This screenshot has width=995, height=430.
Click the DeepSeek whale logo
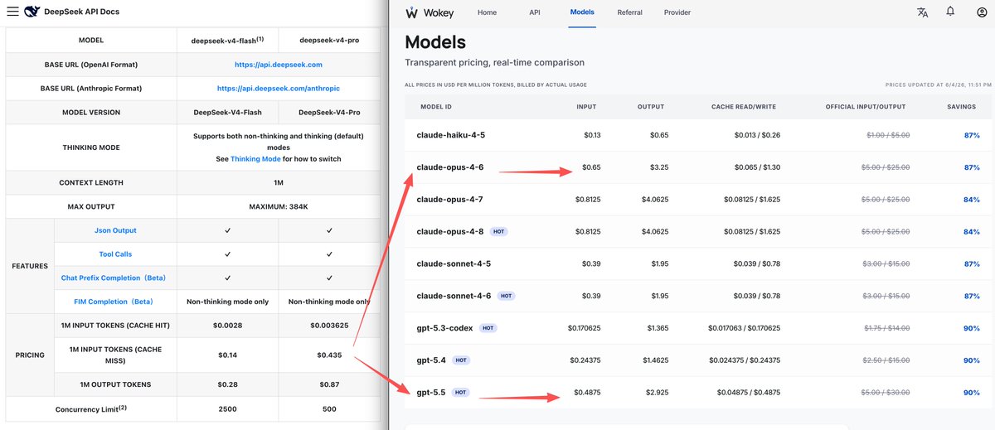[32, 12]
